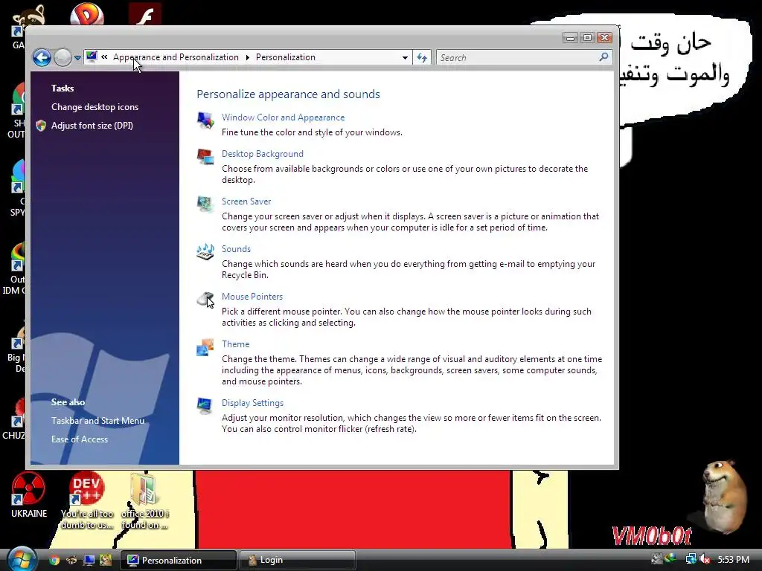
Task: Open the Windows Start orb
Action: point(22,559)
